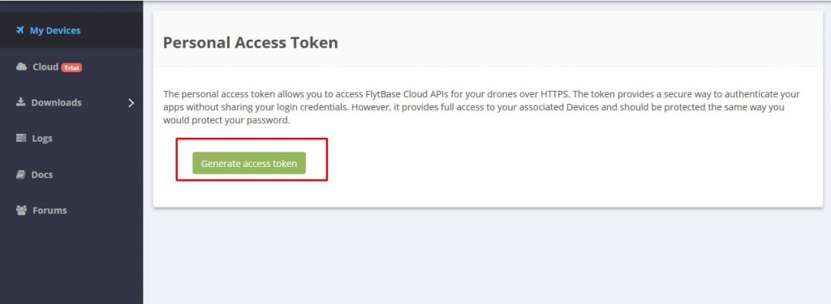Open the My Devices section
This screenshot has height=304, width=831.
(71, 30)
